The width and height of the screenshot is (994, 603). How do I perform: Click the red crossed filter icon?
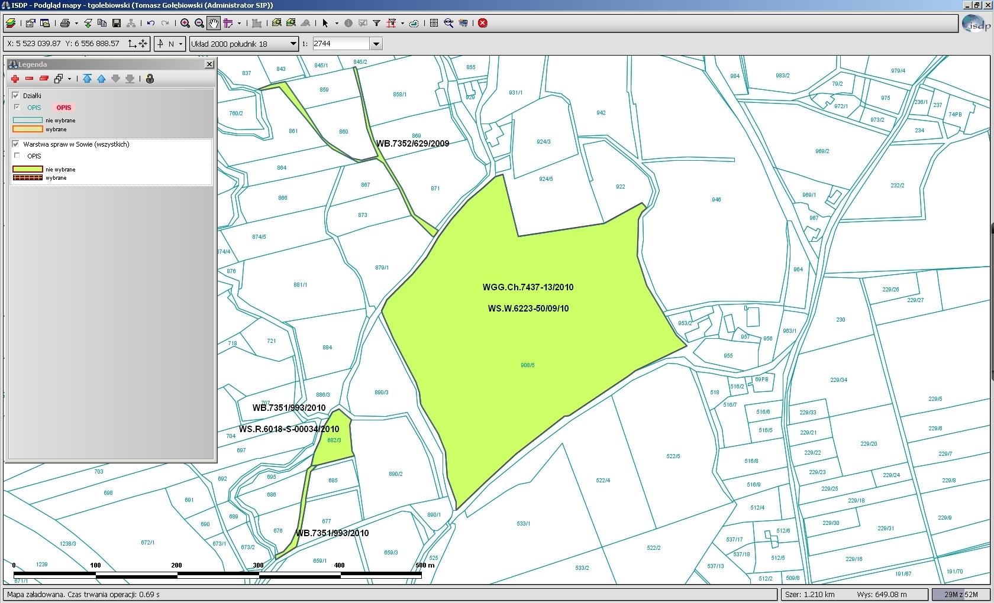pyautogui.click(x=391, y=23)
